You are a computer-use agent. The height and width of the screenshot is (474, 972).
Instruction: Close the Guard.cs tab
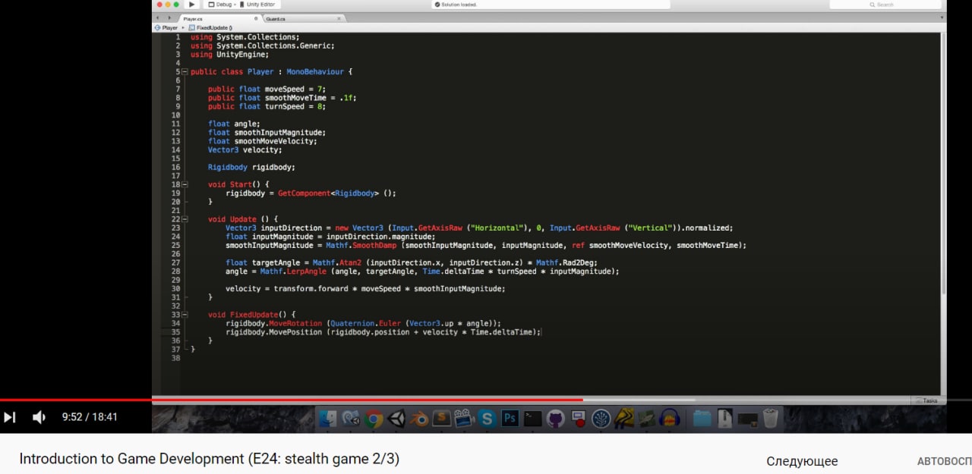coord(339,18)
